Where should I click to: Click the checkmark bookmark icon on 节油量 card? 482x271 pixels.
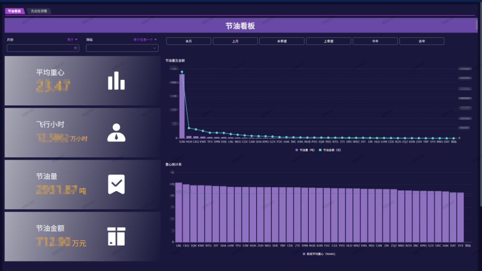116,184
